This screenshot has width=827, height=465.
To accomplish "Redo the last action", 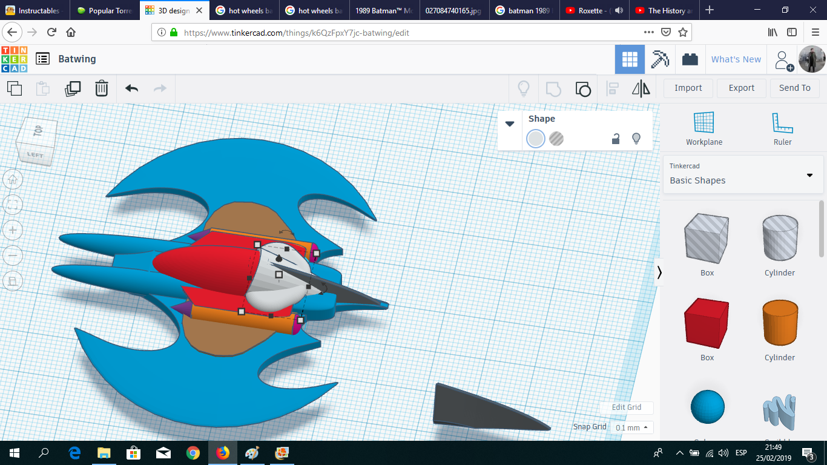I will 160,88.
